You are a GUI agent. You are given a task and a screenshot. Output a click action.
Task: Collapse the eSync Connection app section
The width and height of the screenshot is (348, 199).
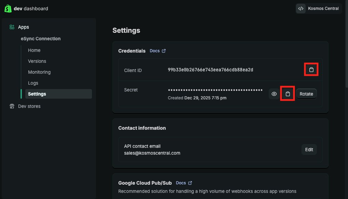click(x=41, y=39)
